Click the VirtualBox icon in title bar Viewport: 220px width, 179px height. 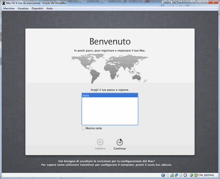(x=3, y=3)
